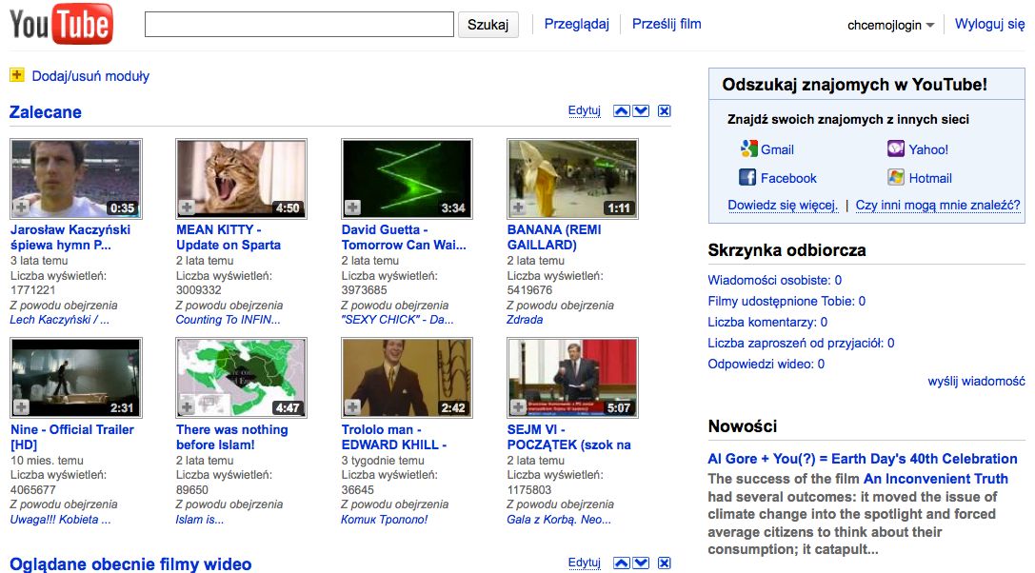Open Trololo man - EDWARD KHILL title
Screen dimensions: 1035x573
[394, 436]
